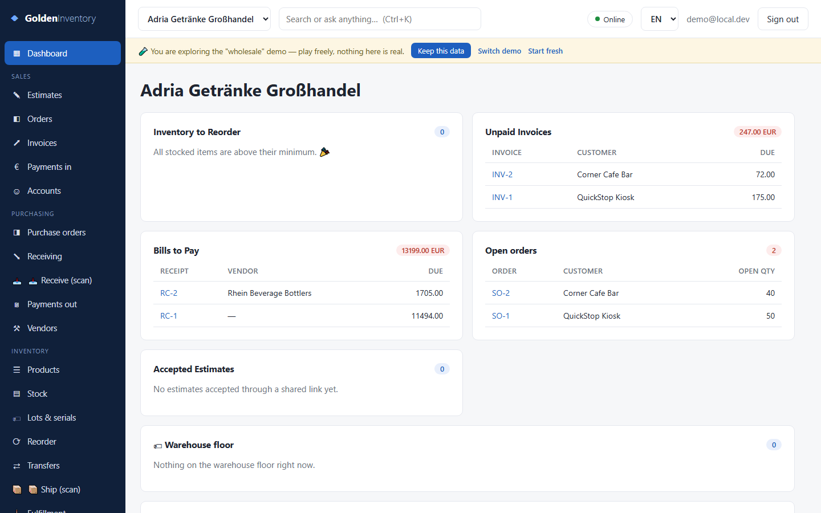Open the Products menu item

[63, 370]
